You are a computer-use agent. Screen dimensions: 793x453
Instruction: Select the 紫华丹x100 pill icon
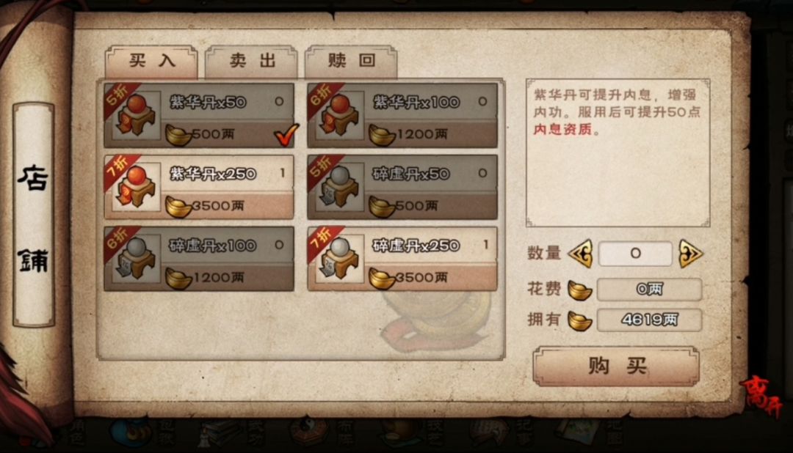click(x=340, y=116)
